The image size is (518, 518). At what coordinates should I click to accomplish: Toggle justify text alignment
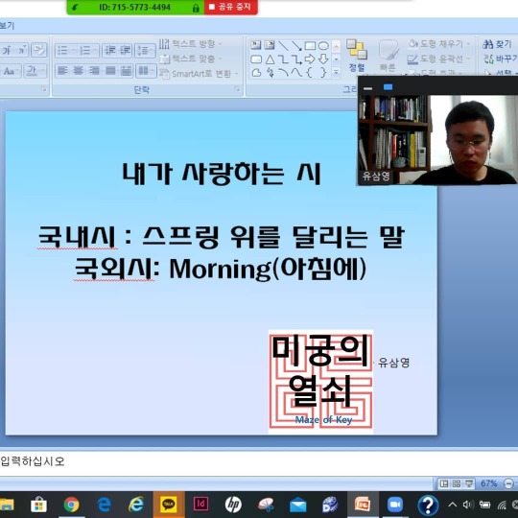click(x=110, y=70)
